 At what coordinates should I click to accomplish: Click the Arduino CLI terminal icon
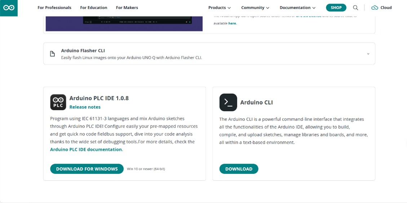[x=228, y=102]
